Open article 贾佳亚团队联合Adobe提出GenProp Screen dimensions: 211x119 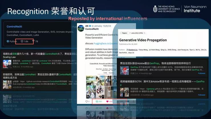tap(155, 63)
